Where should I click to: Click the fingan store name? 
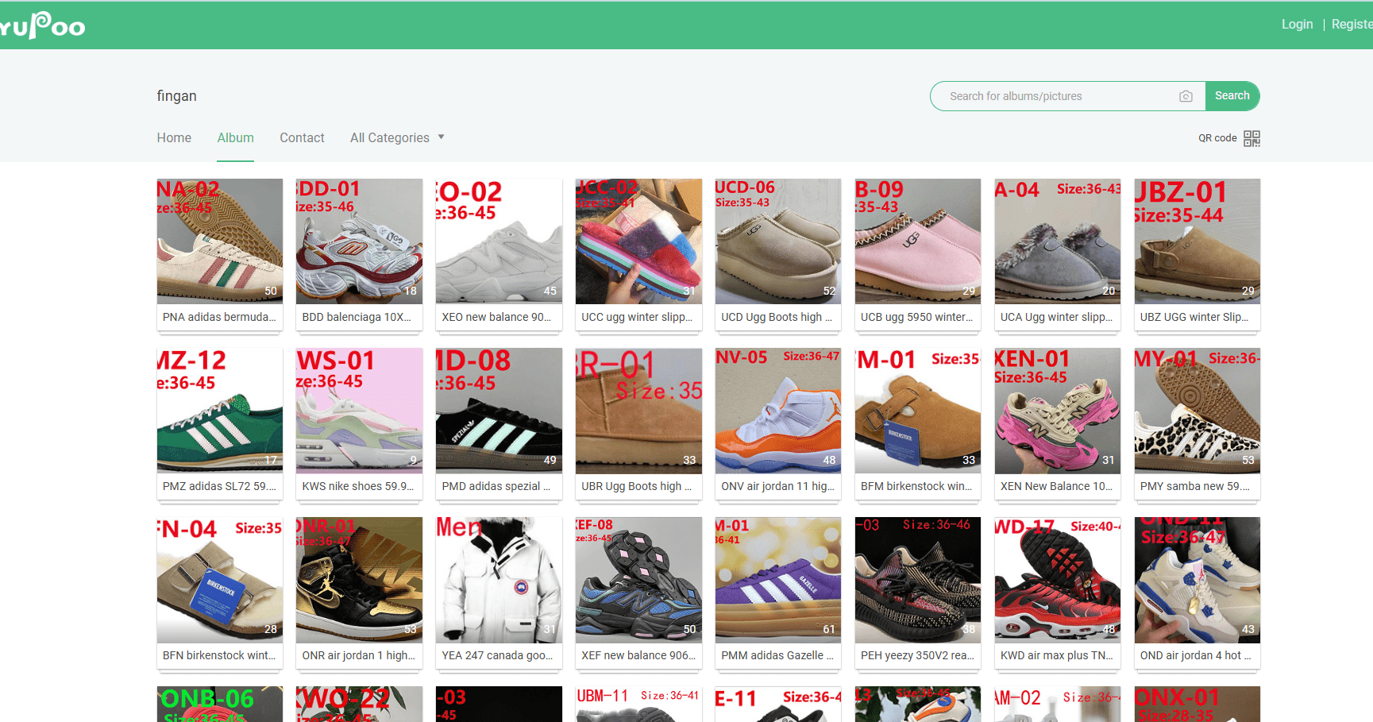[176, 96]
